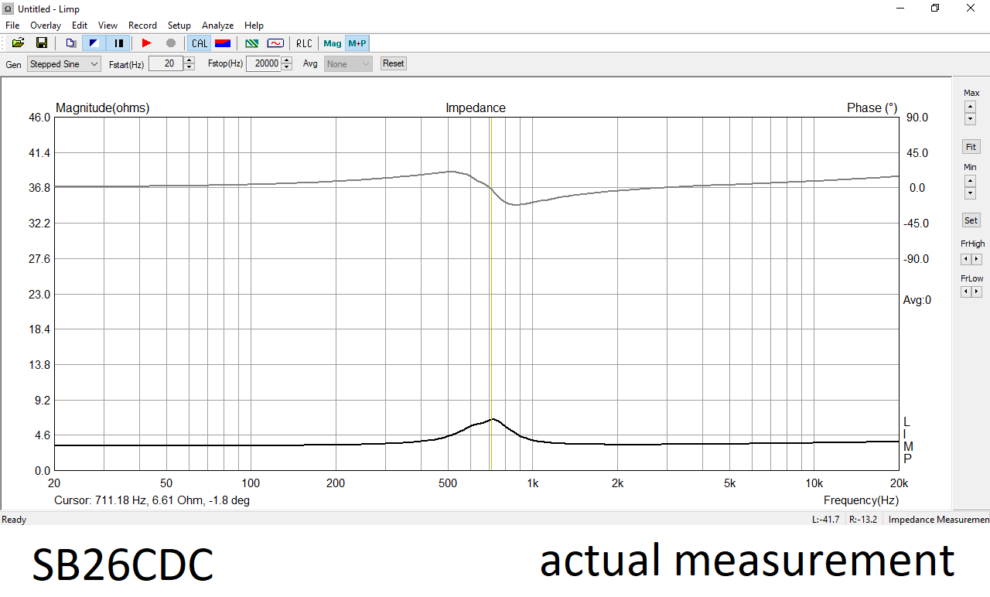Expand the disabled Avg None dropdown
The width and height of the screenshot is (990, 597).
[x=348, y=64]
